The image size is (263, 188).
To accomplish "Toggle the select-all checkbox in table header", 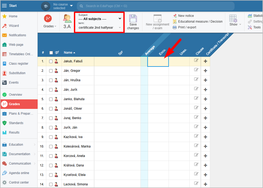I will click(x=51, y=53).
